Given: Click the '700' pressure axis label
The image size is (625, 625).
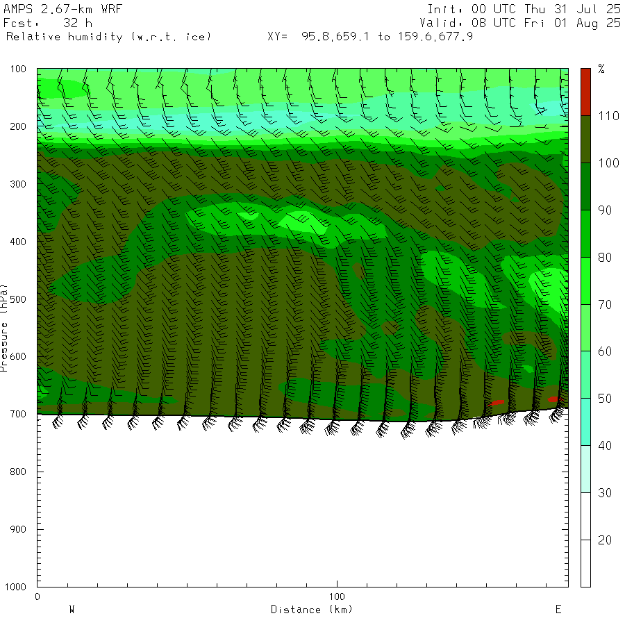Looking at the screenshot, I should [18, 414].
